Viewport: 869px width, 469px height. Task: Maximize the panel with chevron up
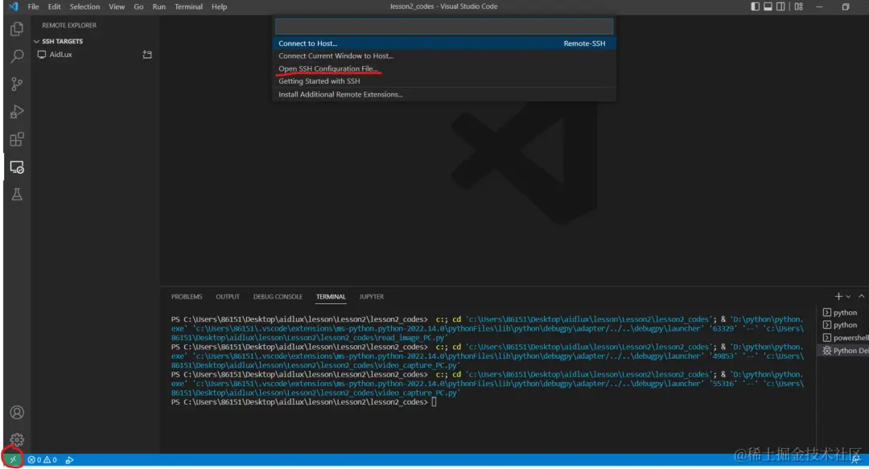pos(861,297)
